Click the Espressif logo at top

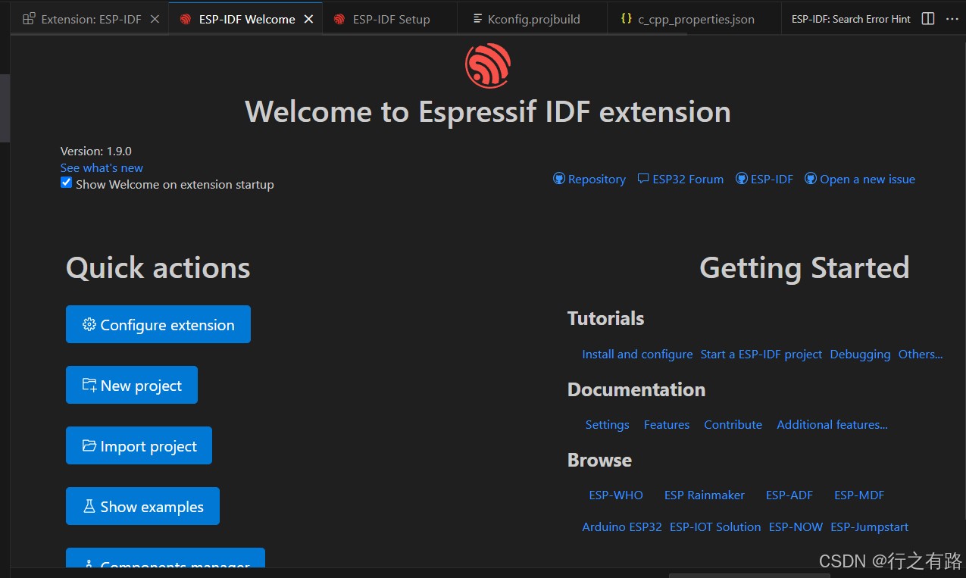tap(488, 65)
